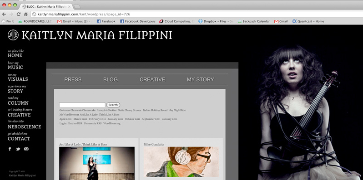Open the MY STORY tab
The height and width of the screenshot is (180, 363).
tap(201, 80)
